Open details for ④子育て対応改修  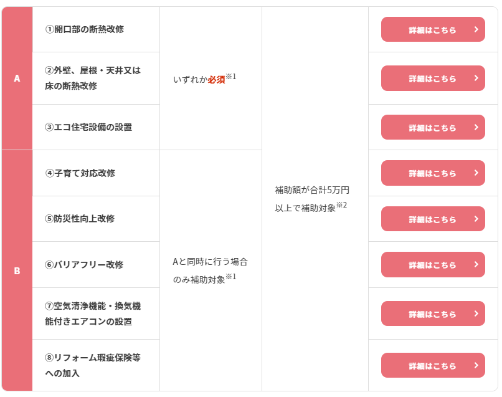432,173
